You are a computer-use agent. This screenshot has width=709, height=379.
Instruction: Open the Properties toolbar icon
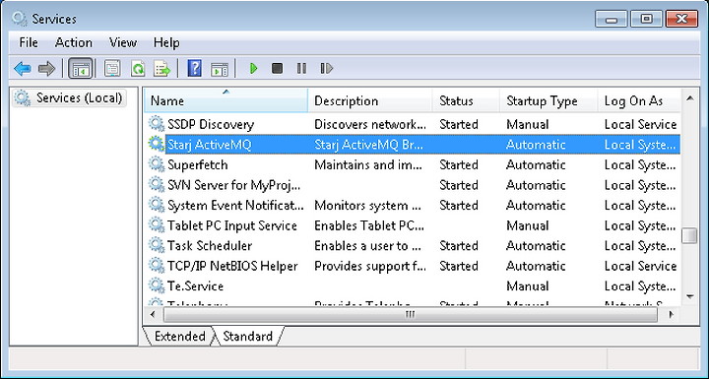(111, 69)
